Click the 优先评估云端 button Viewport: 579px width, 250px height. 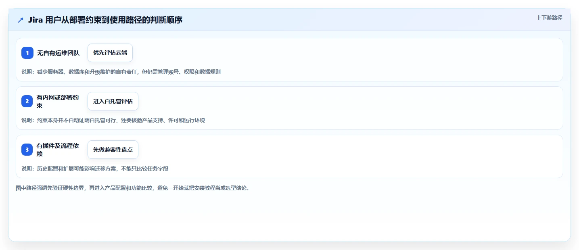(110, 53)
